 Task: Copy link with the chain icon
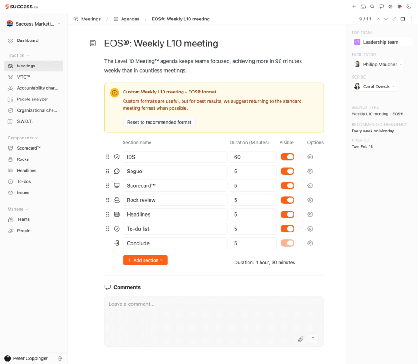tap(394, 19)
